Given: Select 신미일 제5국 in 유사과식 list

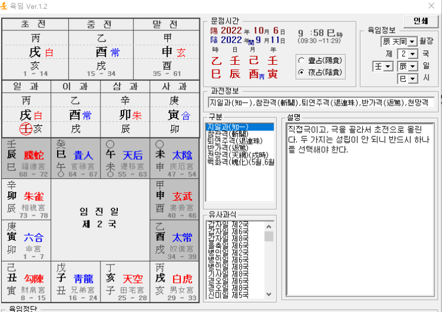Looking at the screenshot, I should pos(228,295).
